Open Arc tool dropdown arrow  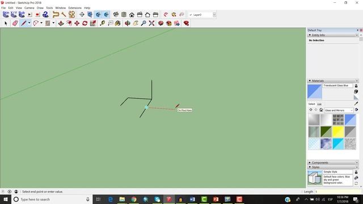coord(41,23)
